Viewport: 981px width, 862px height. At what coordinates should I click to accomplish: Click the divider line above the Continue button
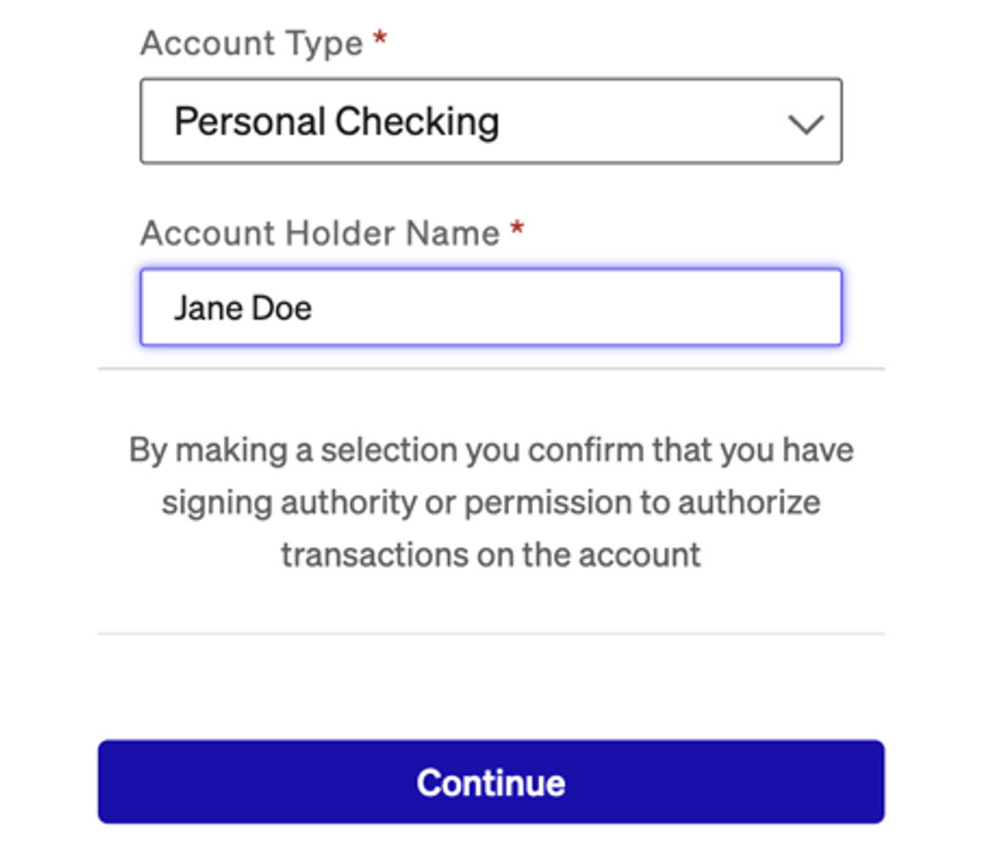tap(490, 632)
